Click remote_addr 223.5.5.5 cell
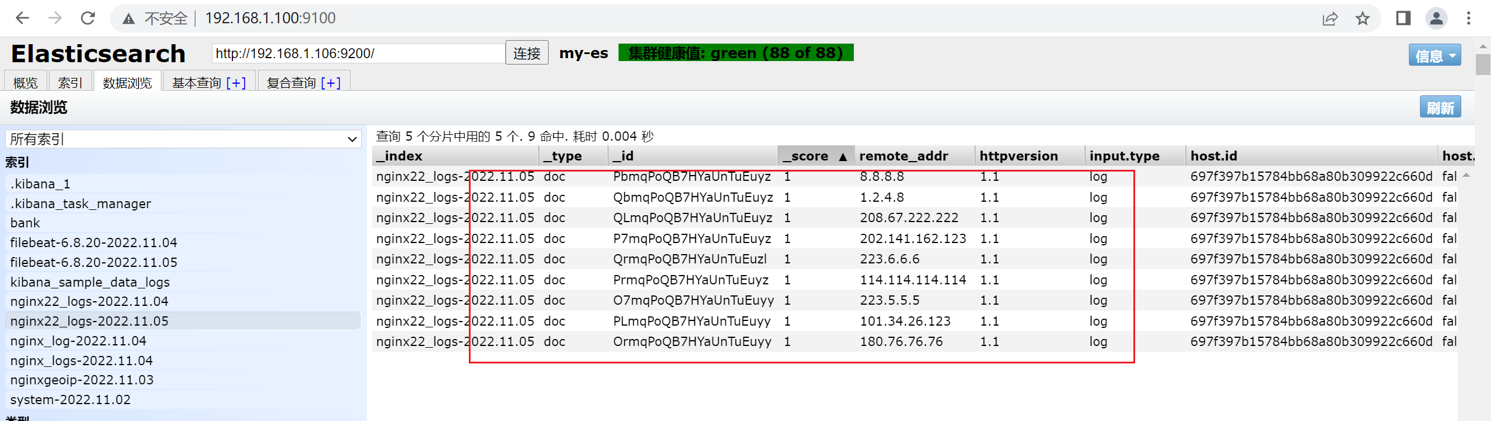This screenshot has width=1491, height=421. point(890,301)
